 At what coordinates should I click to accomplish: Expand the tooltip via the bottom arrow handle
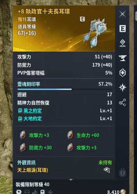coord(71,180)
